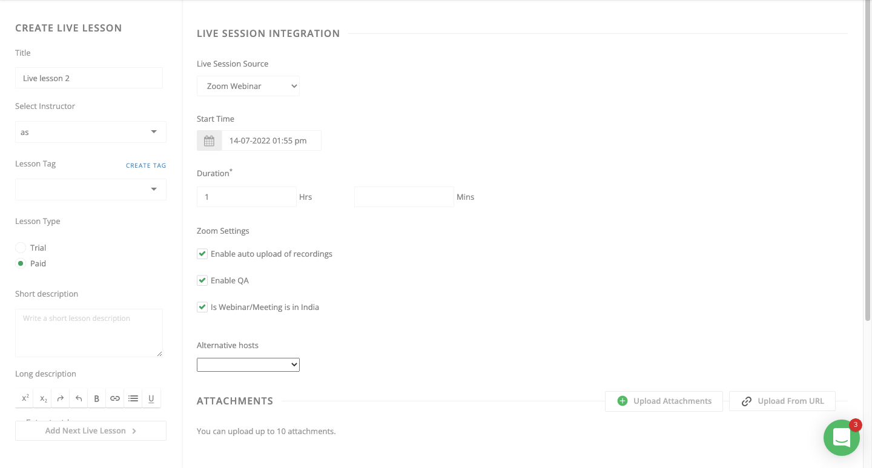Click the superscript formatting icon
The height and width of the screenshot is (468, 872).
tap(25, 398)
